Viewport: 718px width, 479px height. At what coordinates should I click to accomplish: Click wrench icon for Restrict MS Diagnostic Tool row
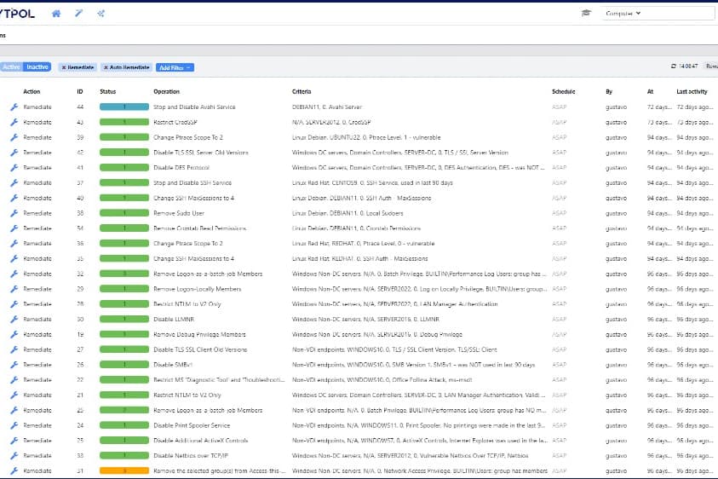pyautogui.click(x=14, y=379)
